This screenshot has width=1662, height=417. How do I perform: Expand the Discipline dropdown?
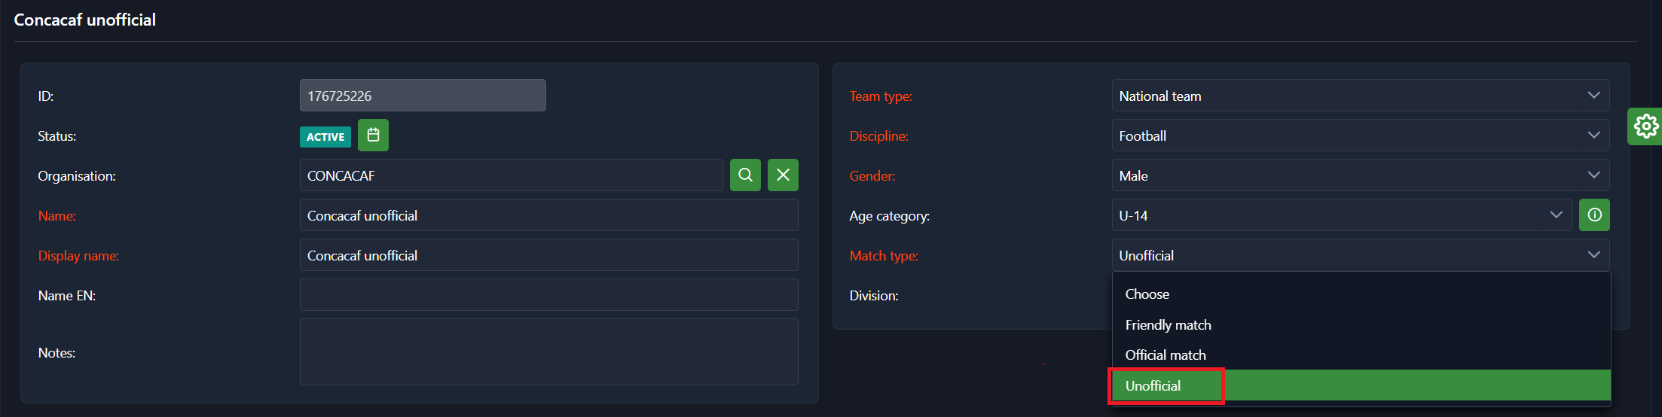(x=1360, y=135)
